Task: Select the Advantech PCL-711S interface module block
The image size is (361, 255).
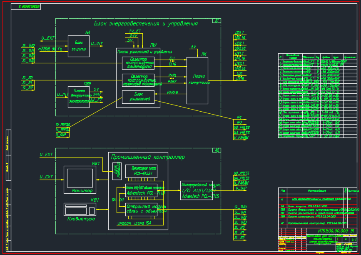Action: pos(201,190)
